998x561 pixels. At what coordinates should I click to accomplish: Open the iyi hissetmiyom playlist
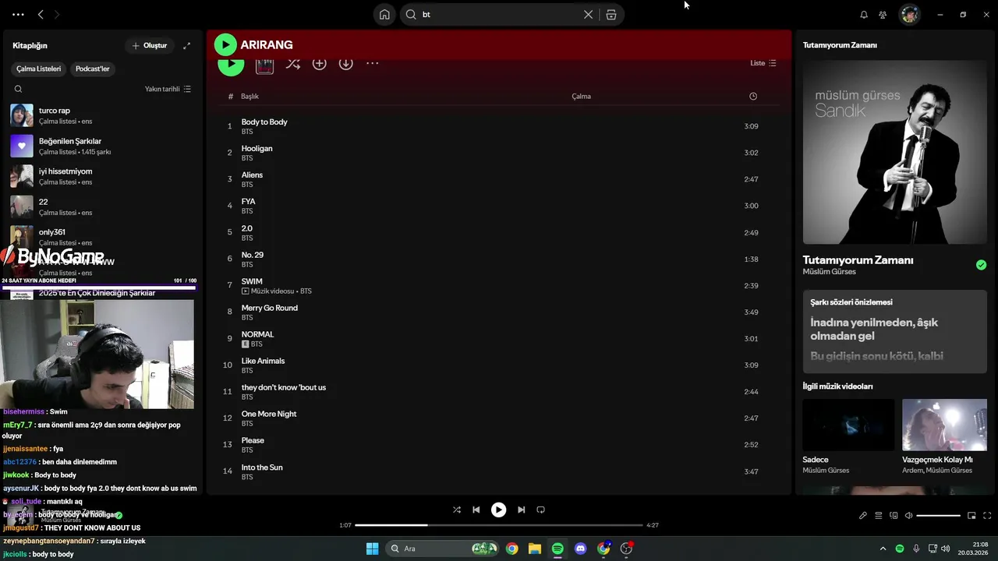tap(101, 176)
